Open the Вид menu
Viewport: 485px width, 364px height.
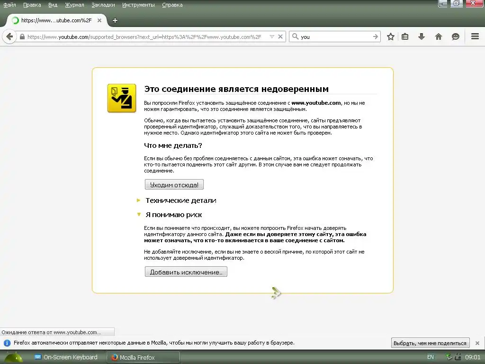click(x=53, y=5)
